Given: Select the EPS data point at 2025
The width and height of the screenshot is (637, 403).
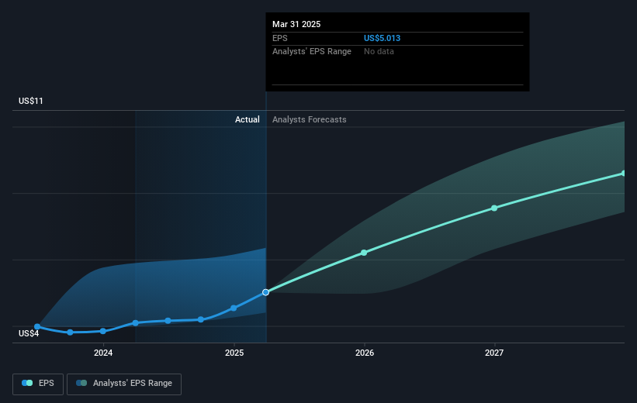Looking at the screenshot, I should click(x=234, y=308).
